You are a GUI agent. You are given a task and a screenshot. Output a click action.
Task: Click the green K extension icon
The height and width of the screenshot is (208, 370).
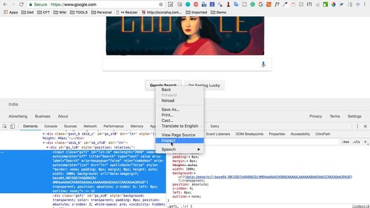325,4
